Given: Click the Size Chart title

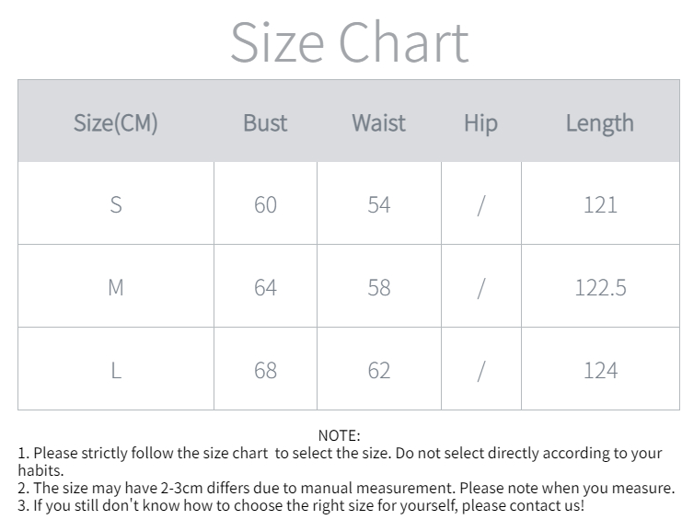Looking at the screenshot, I should tap(349, 41).
